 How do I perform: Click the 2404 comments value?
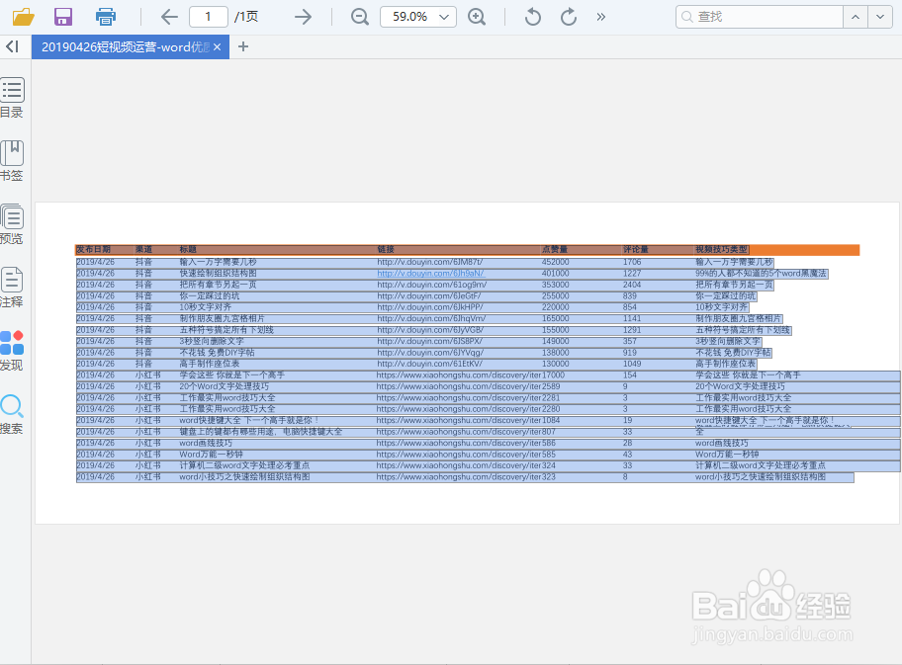(x=632, y=285)
